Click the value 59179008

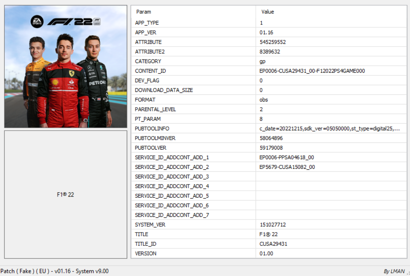[271, 148]
